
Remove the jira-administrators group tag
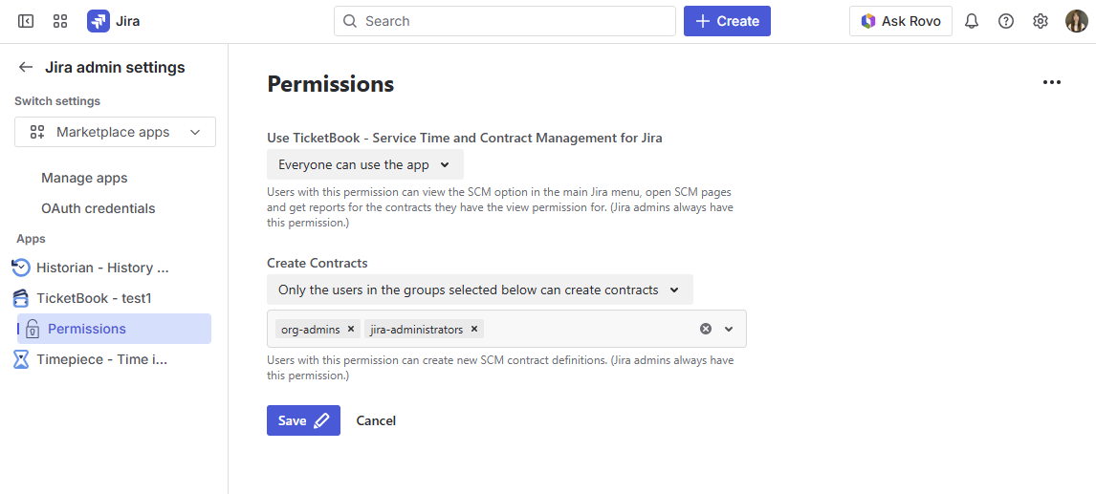474,329
